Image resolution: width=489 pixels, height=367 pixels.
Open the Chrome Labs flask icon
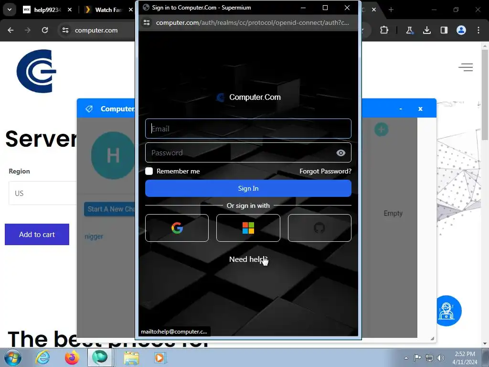click(x=409, y=30)
